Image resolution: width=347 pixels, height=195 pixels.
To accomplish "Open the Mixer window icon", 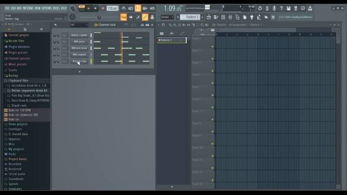I will [230, 17].
